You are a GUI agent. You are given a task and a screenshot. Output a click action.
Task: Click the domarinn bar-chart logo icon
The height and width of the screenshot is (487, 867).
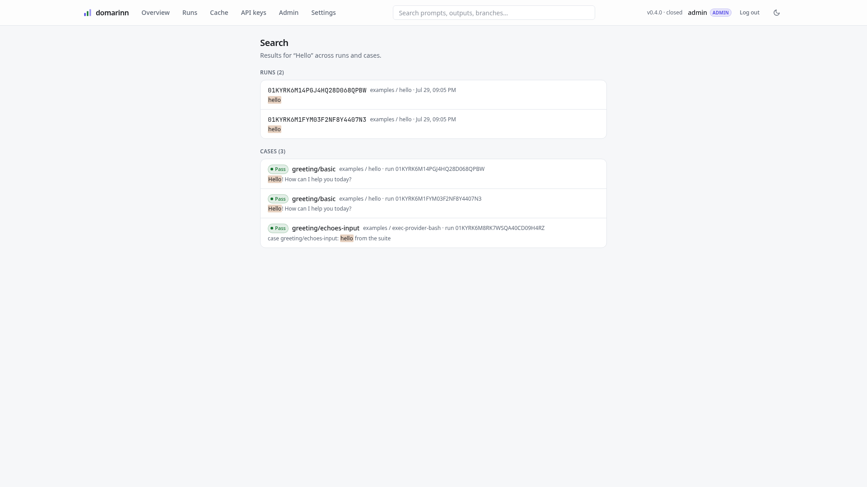(x=88, y=13)
